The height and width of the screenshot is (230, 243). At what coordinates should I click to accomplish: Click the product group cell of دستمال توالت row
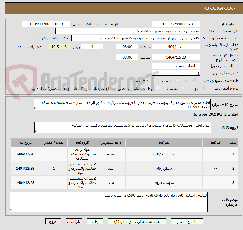[82, 154]
